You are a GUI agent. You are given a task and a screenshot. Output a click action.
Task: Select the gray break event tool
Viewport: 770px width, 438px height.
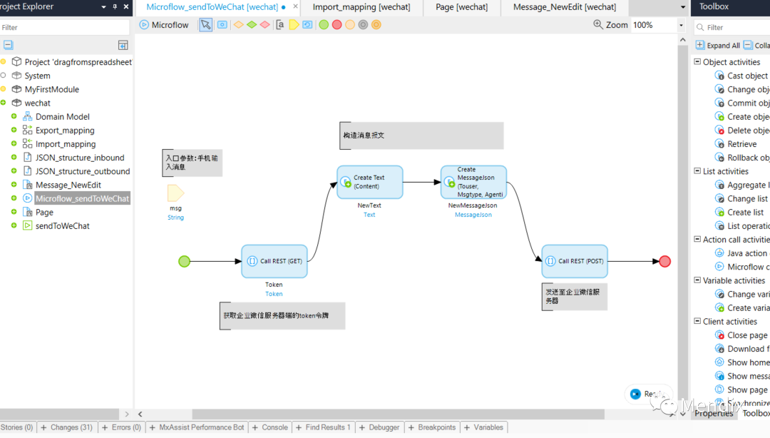pos(363,24)
